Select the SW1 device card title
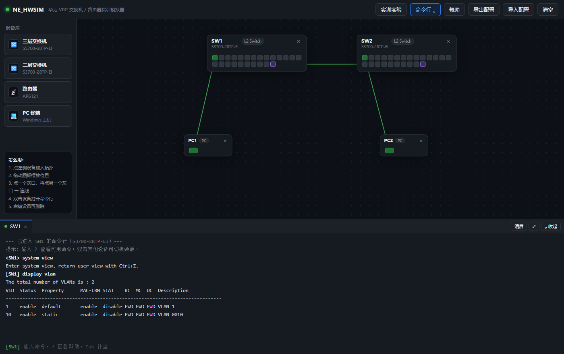The height and width of the screenshot is (354, 564). tap(217, 41)
